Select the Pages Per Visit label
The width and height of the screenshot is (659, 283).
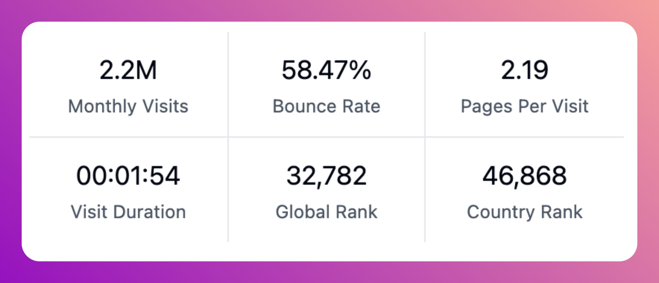(x=525, y=107)
